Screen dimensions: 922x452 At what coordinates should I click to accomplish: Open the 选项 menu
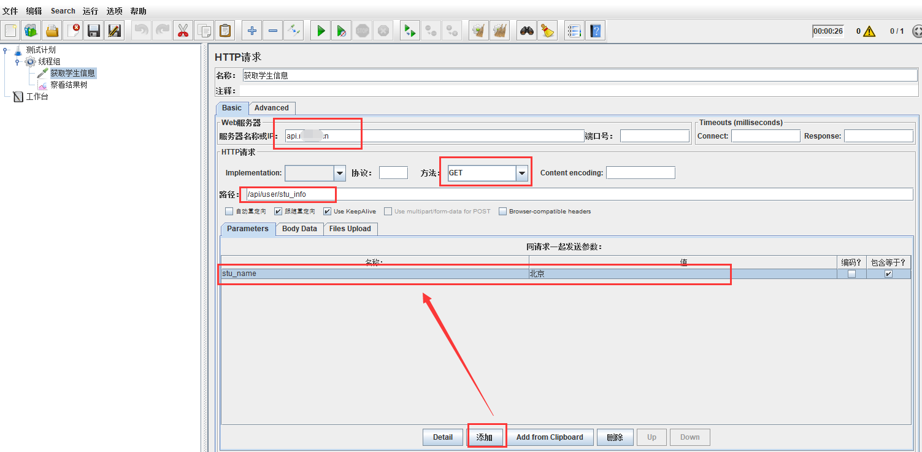pyautogui.click(x=113, y=10)
